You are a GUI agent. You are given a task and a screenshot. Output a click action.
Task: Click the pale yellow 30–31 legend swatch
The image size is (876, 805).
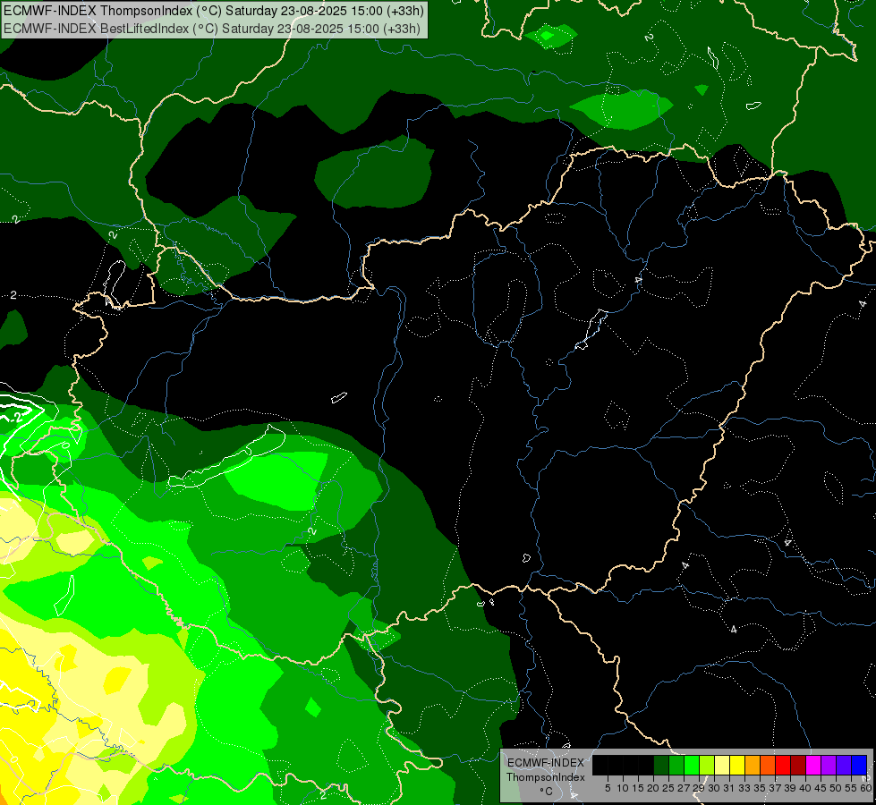coord(722,765)
